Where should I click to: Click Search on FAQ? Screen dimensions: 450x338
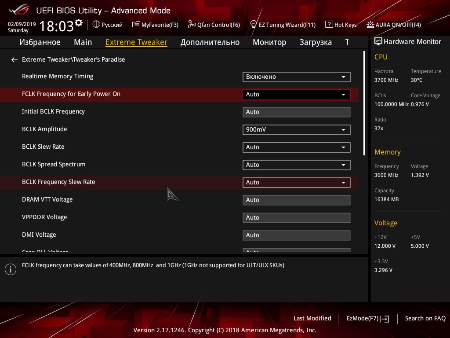(425, 319)
